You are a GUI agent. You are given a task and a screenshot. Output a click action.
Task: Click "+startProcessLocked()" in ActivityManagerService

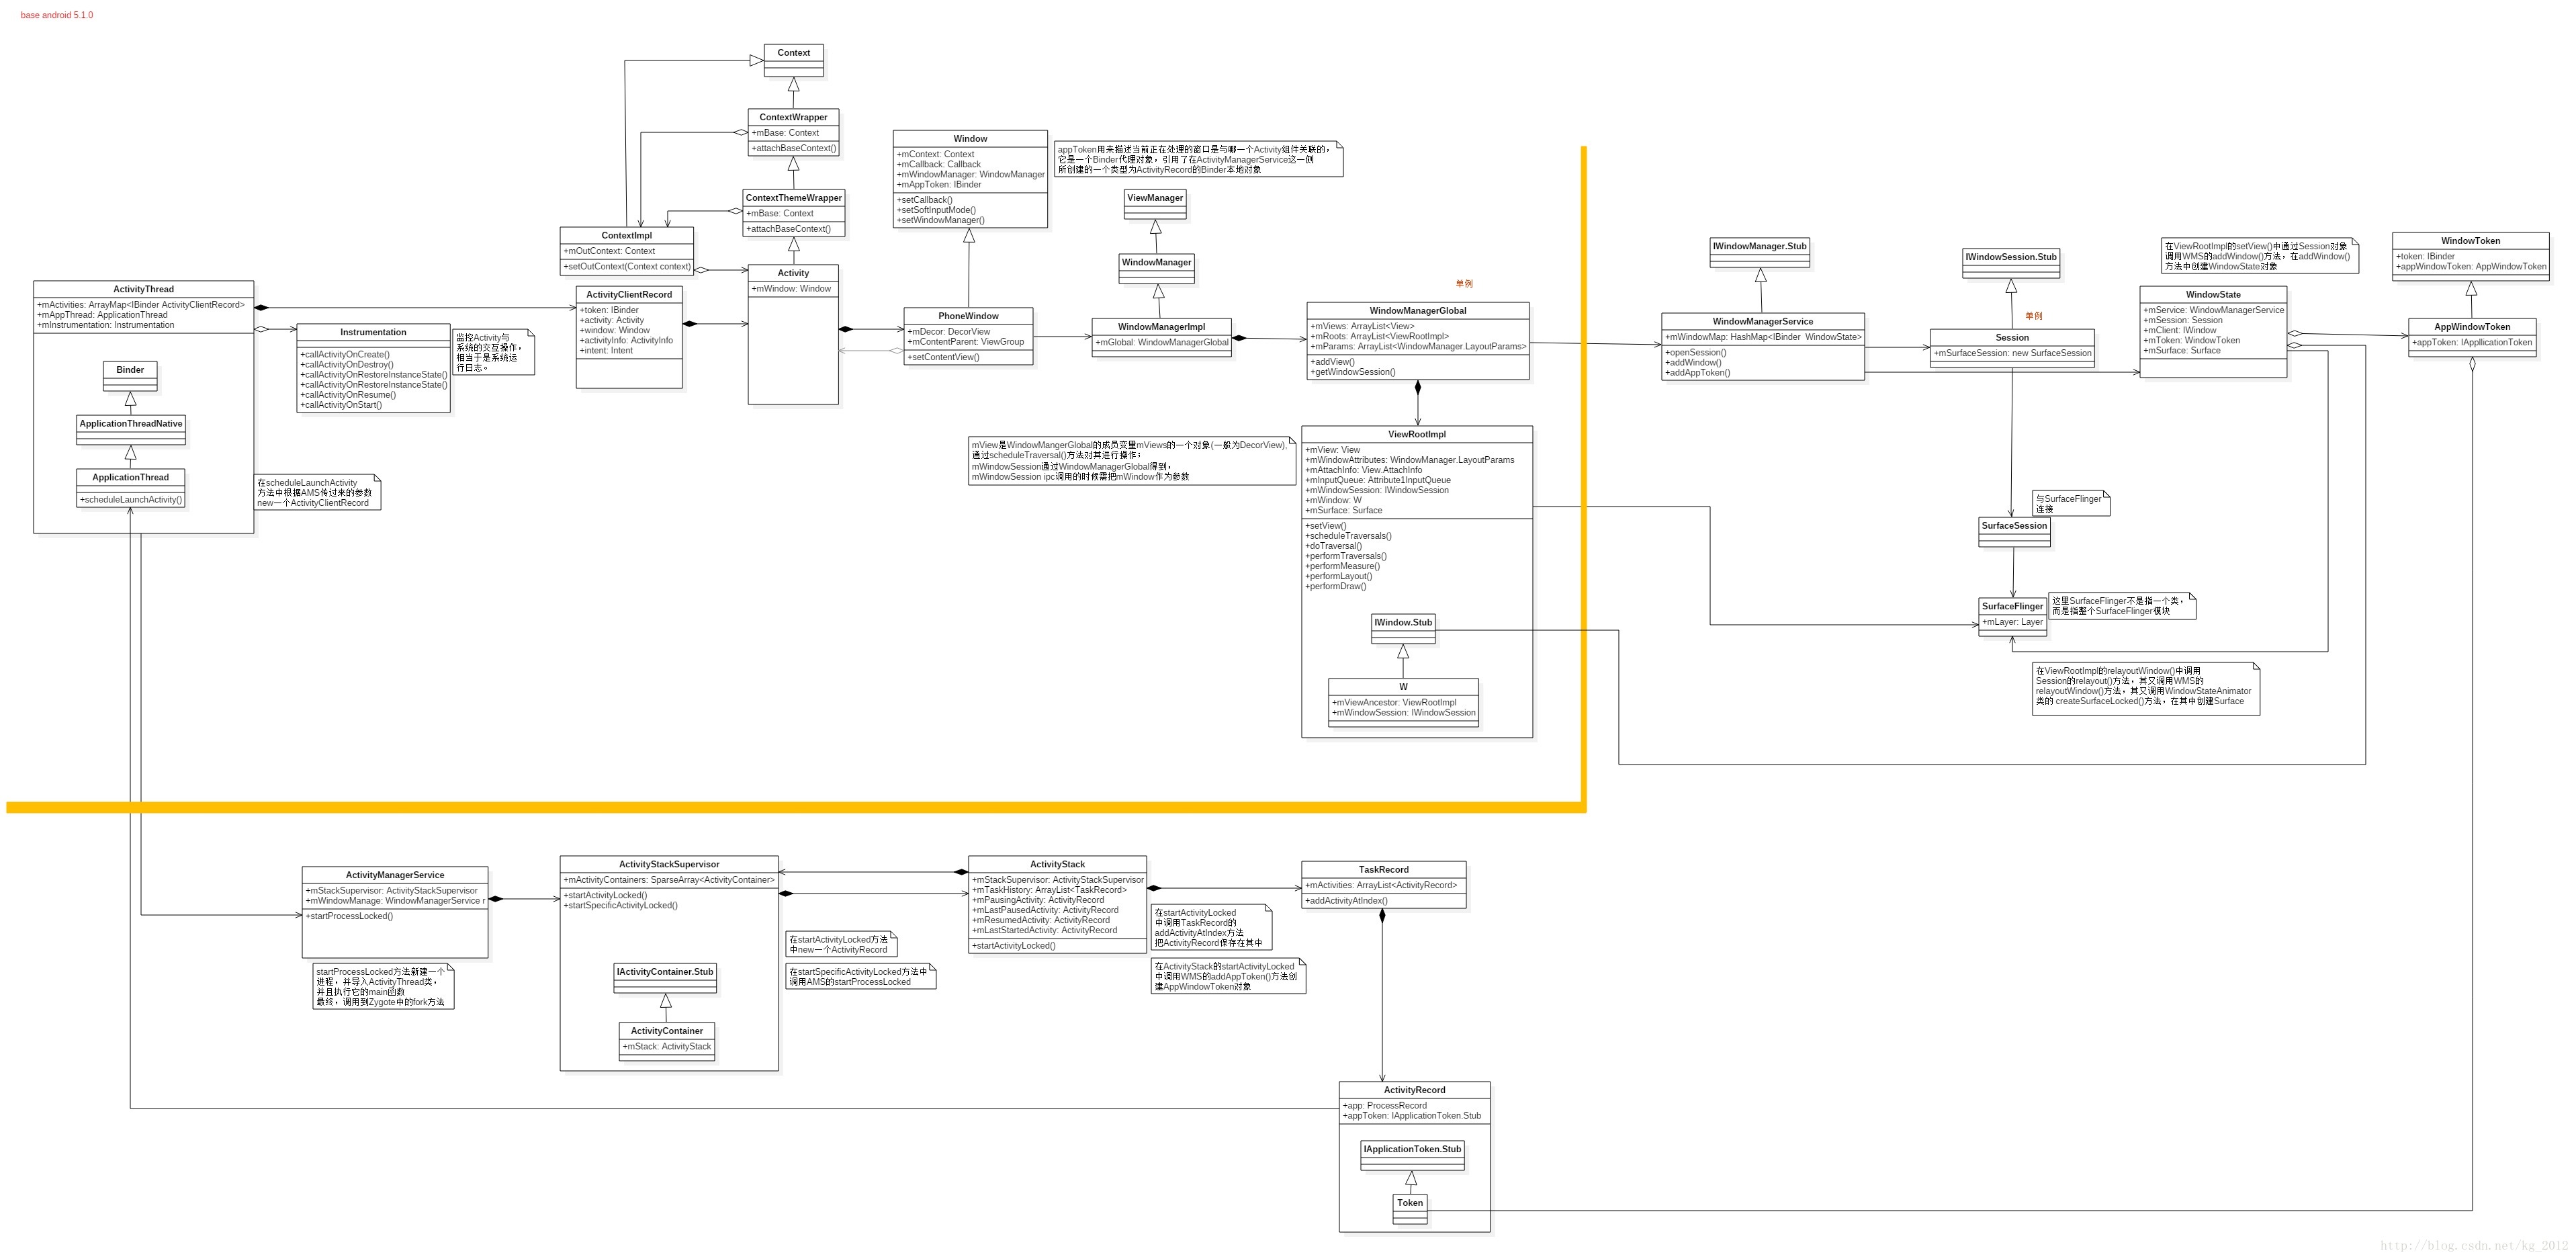point(349,917)
